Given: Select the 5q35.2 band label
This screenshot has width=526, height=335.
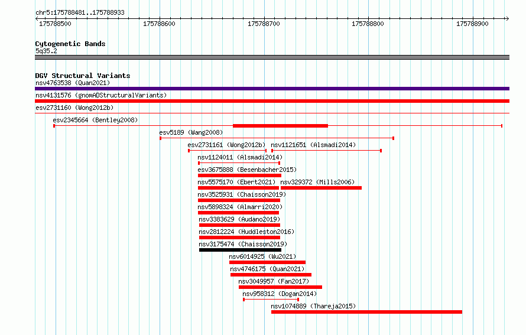Looking at the screenshot, I should click(46, 51).
